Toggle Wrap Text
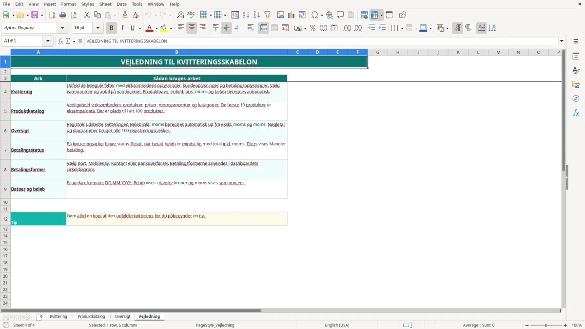The image size is (585, 329). (251, 28)
